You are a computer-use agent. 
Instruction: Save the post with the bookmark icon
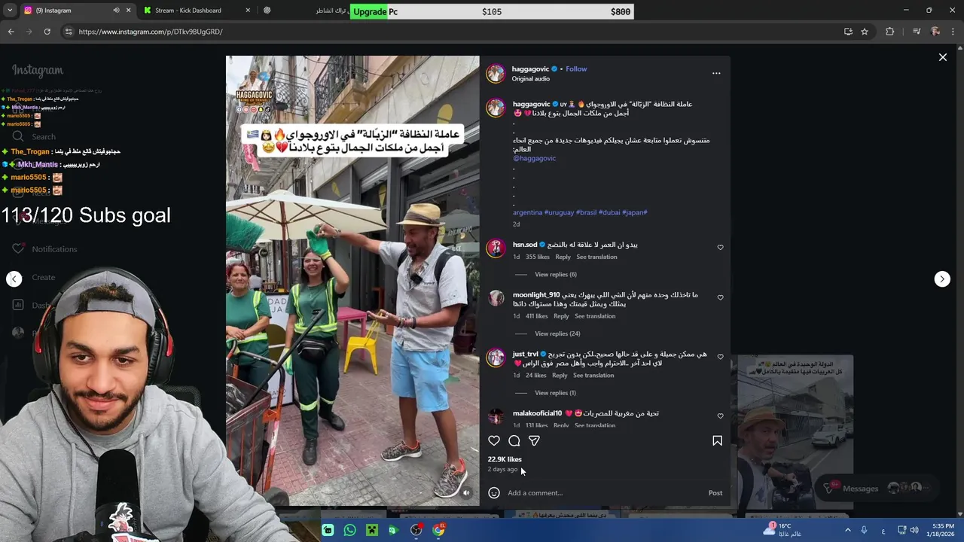tap(717, 440)
